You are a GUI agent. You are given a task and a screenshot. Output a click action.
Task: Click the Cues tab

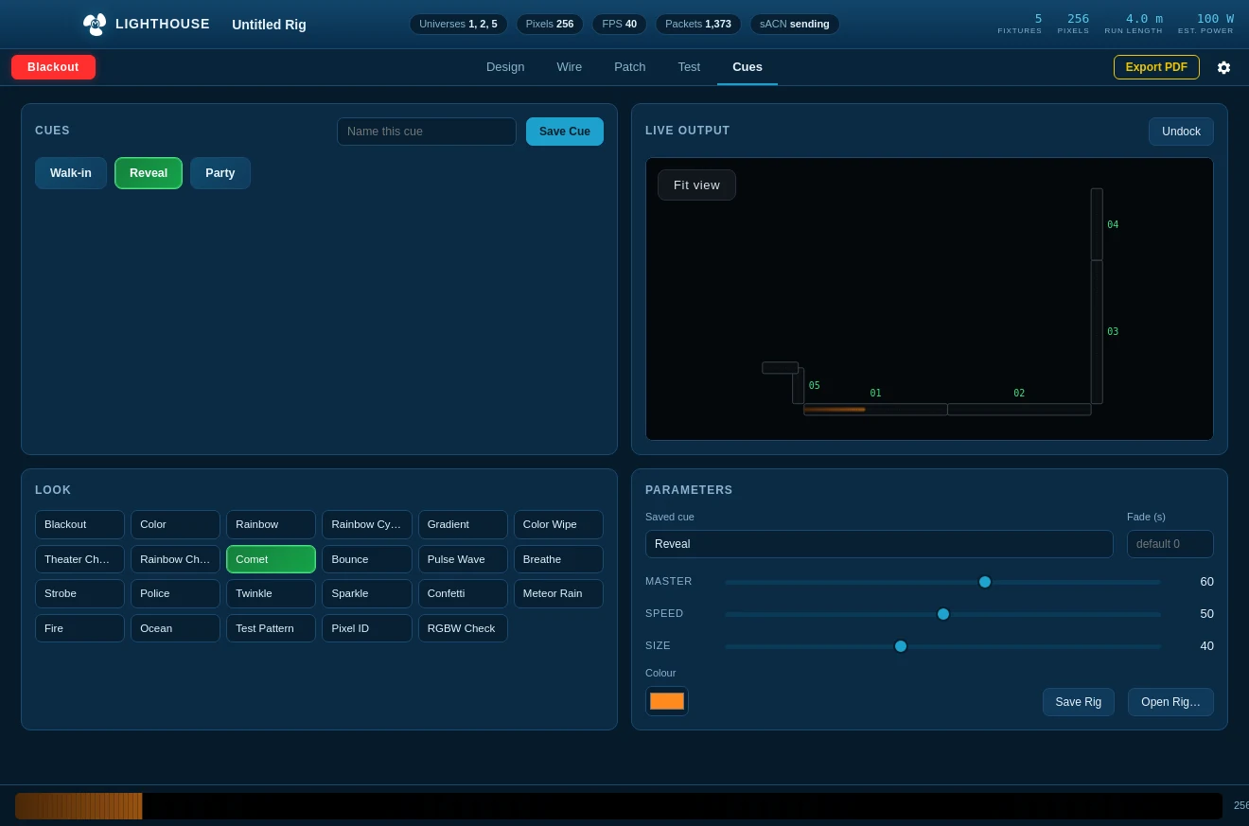[748, 67]
